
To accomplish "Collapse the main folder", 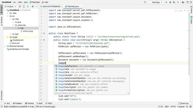I will point(10,19).
